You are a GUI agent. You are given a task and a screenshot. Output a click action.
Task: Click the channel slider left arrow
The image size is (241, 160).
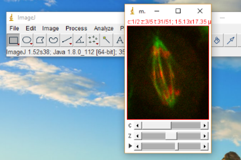pyautogui.click(x=138, y=126)
